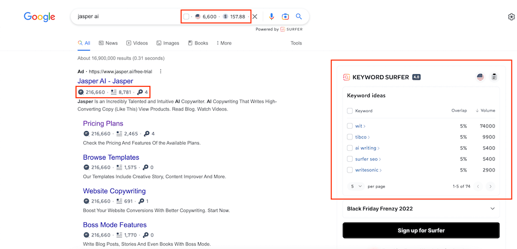The image size is (517, 249).
Task: Open the three-dot menu beside the ad URL
Action: pos(161,71)
